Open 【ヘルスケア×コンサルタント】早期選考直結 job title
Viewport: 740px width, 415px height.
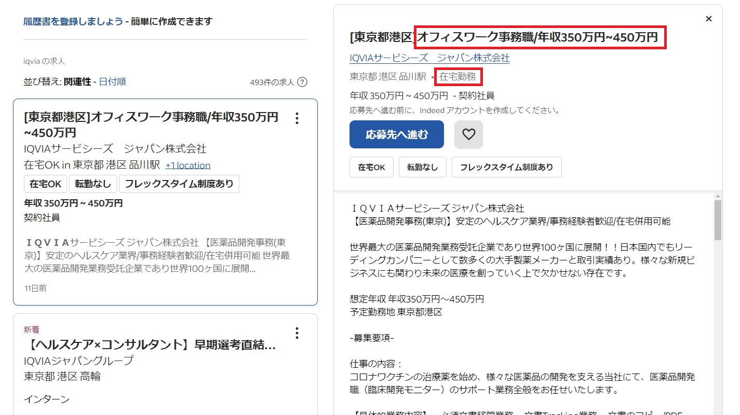[x=150, y=344]
